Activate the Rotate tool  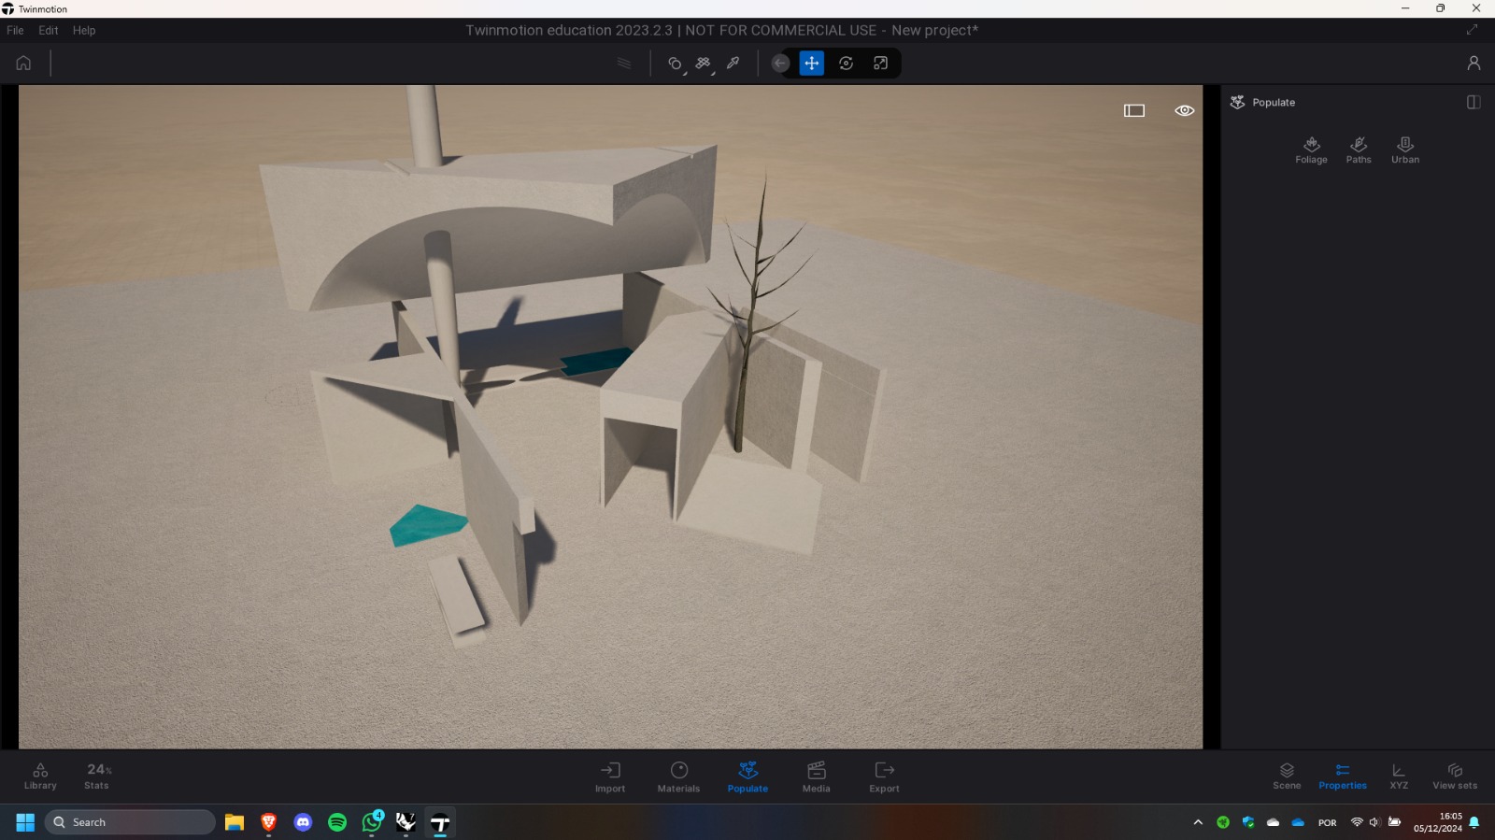click(x=847, y=64)
